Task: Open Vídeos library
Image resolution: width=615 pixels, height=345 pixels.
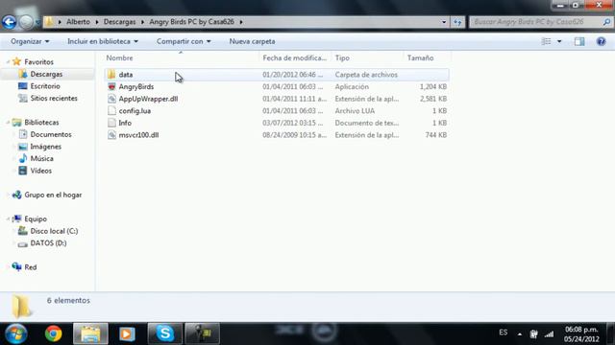Action: point(40,171)
